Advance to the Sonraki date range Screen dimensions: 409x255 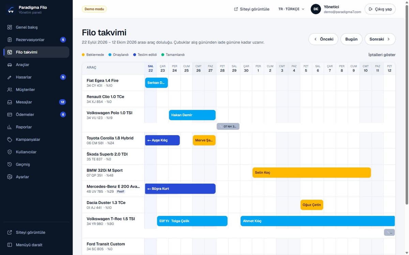coord(380,39)
